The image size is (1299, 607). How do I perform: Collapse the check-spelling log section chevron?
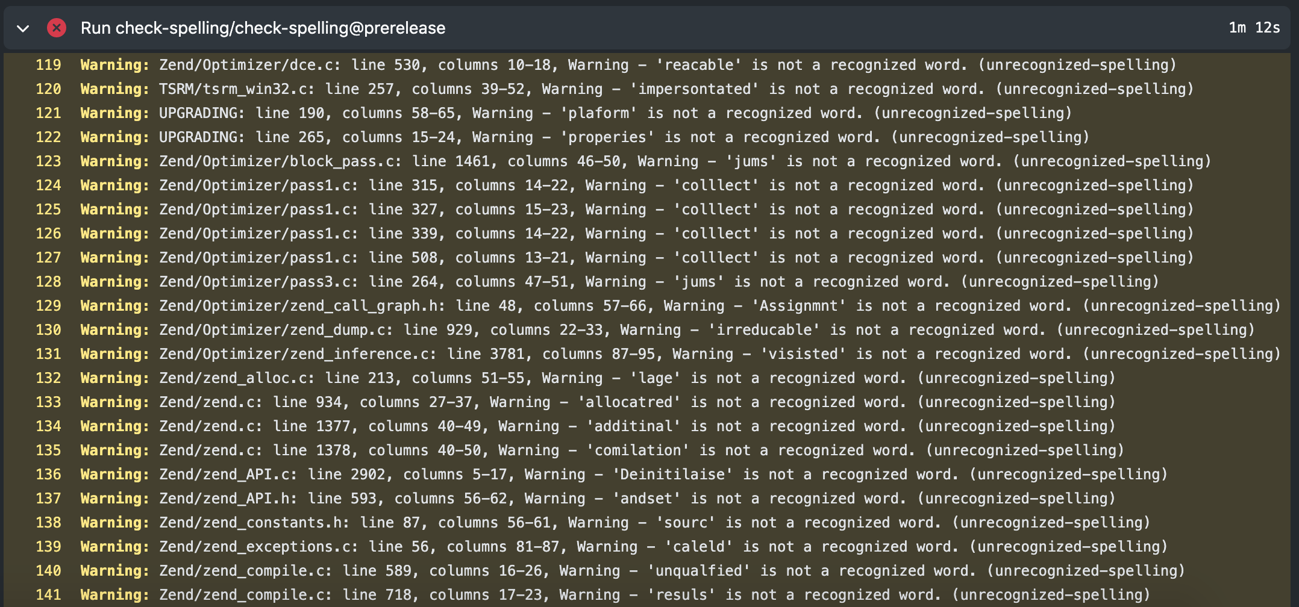pyautogui.click(x=23, y=28)
